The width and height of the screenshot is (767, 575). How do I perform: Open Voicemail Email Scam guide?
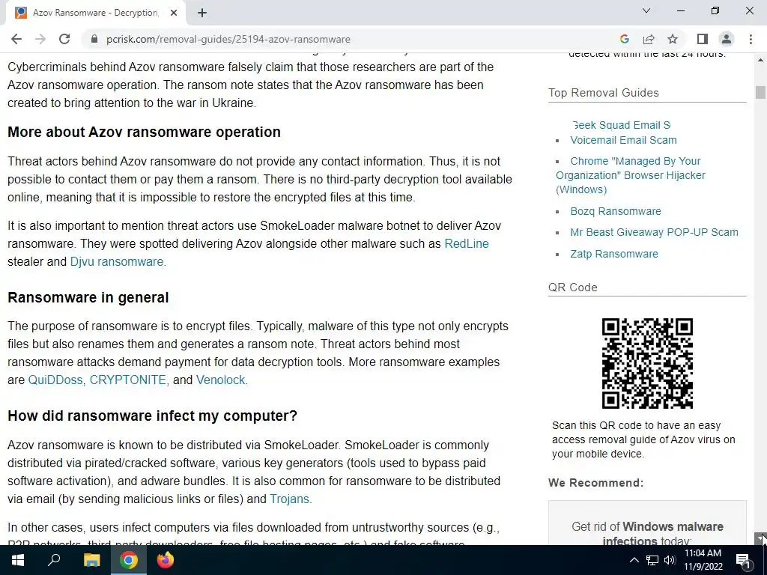click(623, 140)
